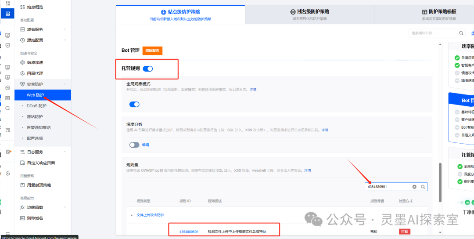Switch to 域名级防护策略 tab
474x239 pixels.
(309, 14)
